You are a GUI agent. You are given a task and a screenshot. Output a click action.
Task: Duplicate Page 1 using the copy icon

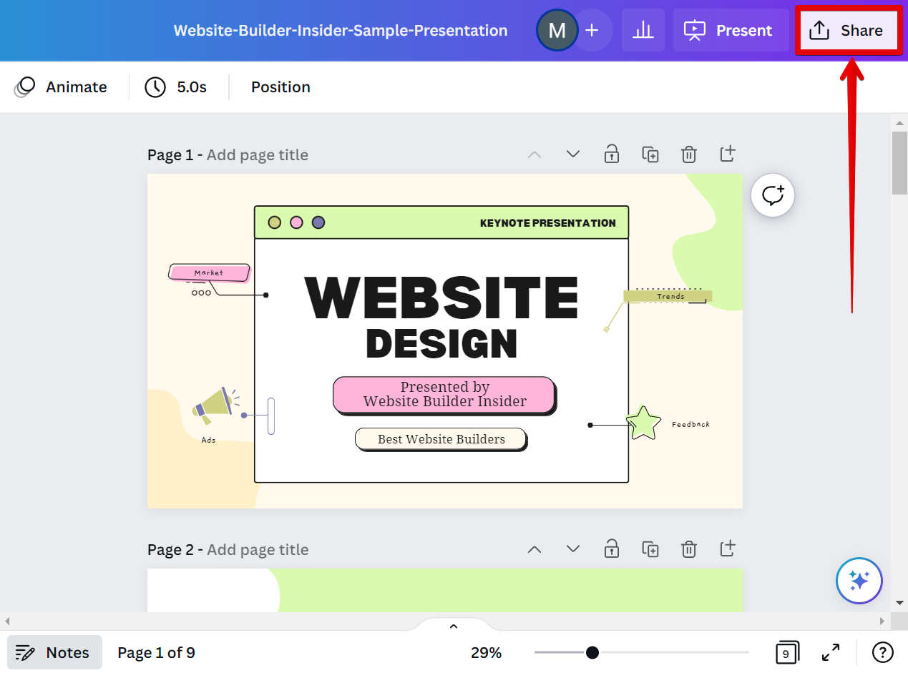[650, 154]
